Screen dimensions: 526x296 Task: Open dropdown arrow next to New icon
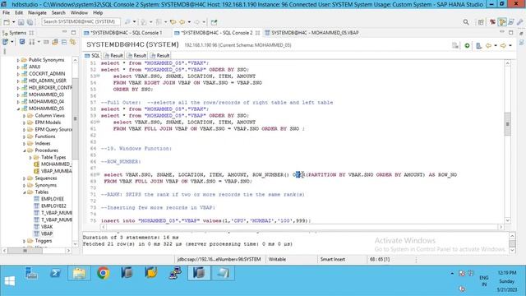13,22
